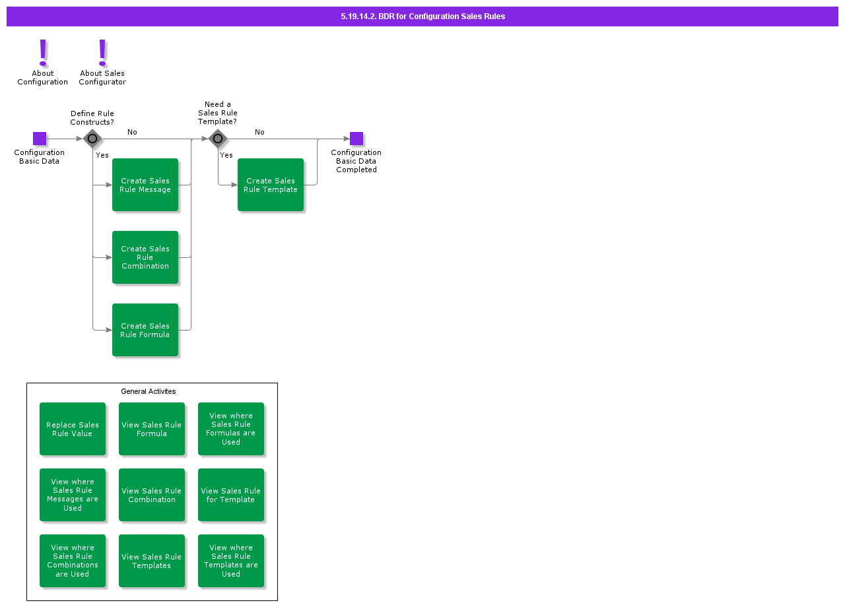Screen dimensions: 845x607
Task: Open the Create Sales Rule Formula activity
Action: pos(145,330)
